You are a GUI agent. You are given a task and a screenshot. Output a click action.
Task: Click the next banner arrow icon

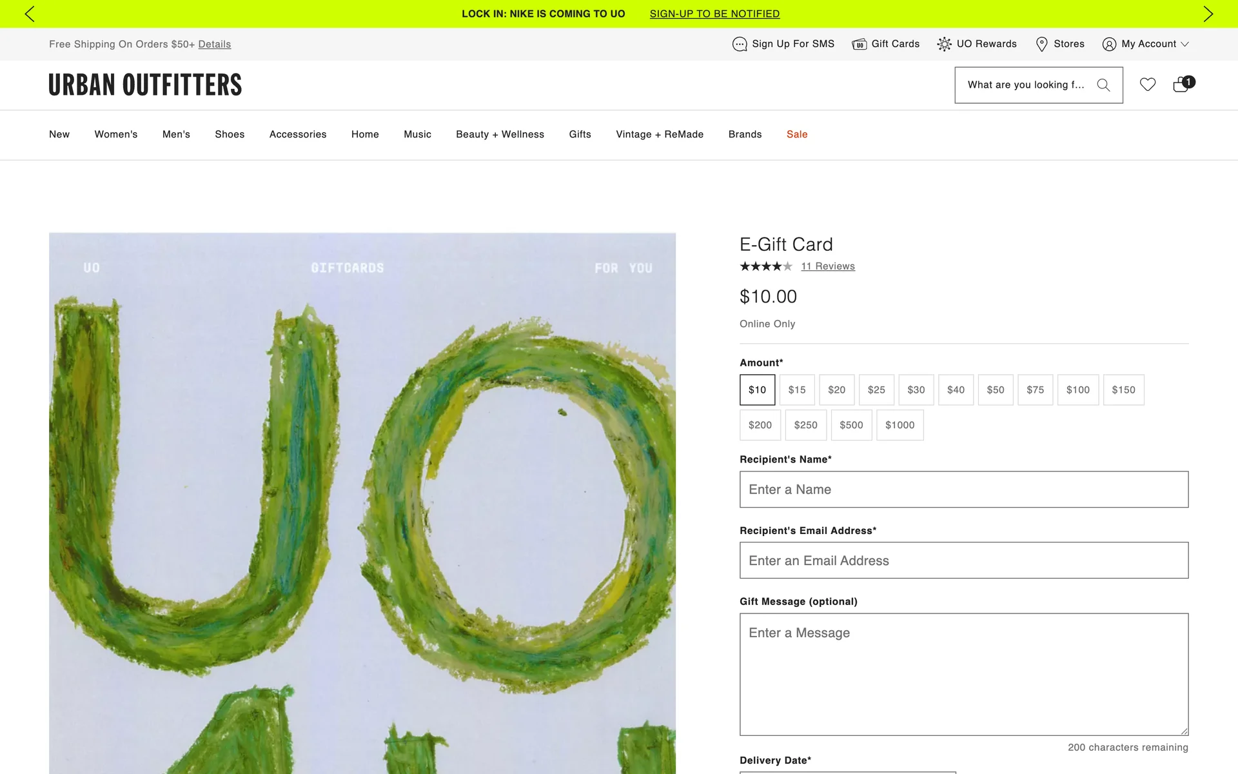tap(1208, 14)
